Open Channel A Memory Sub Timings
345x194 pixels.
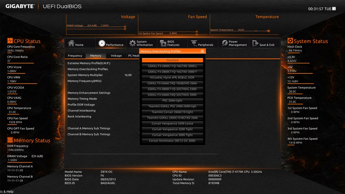(89, 128)
